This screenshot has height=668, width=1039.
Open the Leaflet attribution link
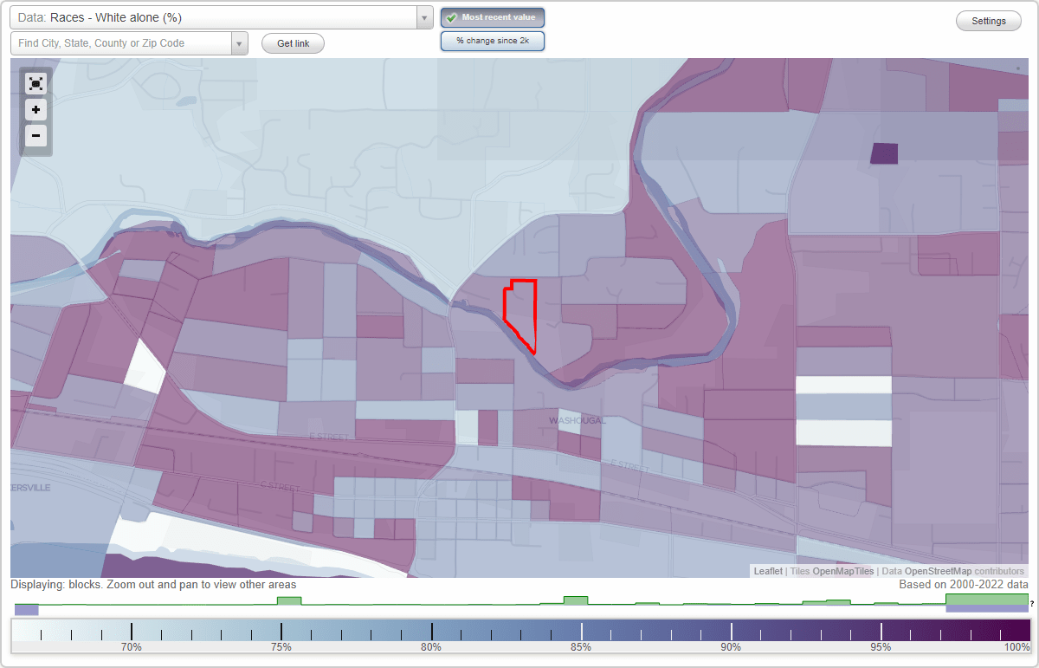[x=768, y=571]
